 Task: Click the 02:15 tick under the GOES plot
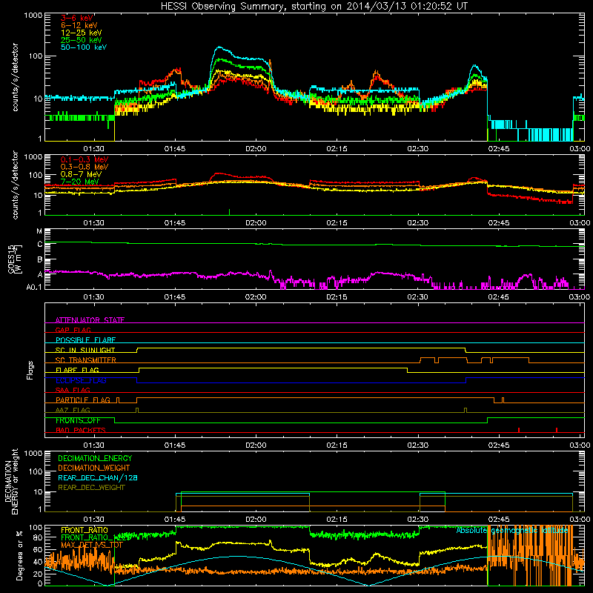(337, 297)
